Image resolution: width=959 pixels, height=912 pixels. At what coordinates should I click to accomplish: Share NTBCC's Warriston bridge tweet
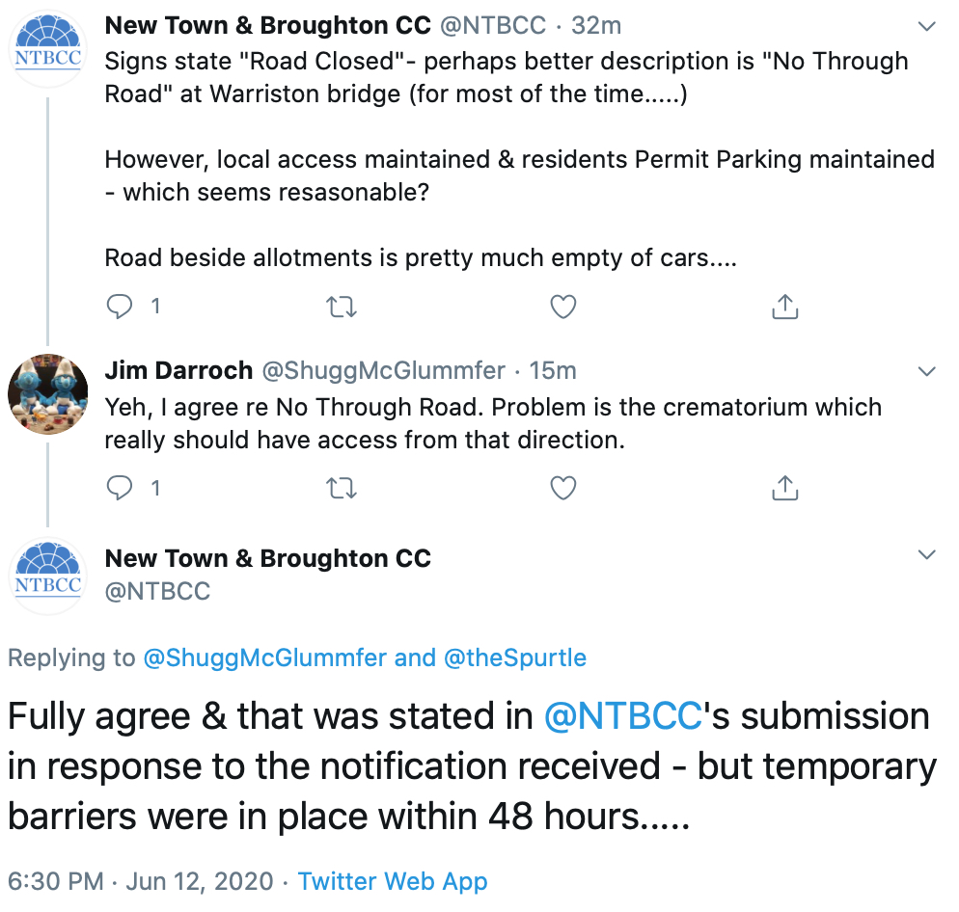coord(785,307)
